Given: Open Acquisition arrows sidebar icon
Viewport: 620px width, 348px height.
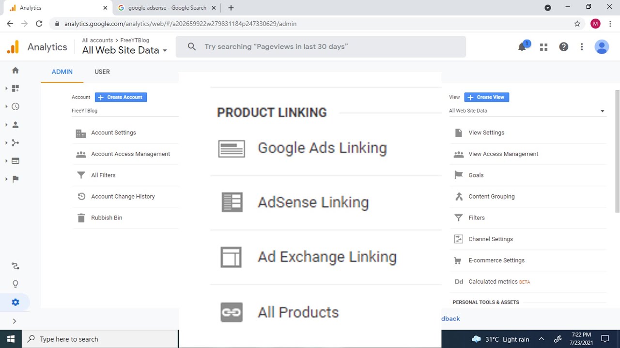Looking at the screenshot, I should coord(15,143).
